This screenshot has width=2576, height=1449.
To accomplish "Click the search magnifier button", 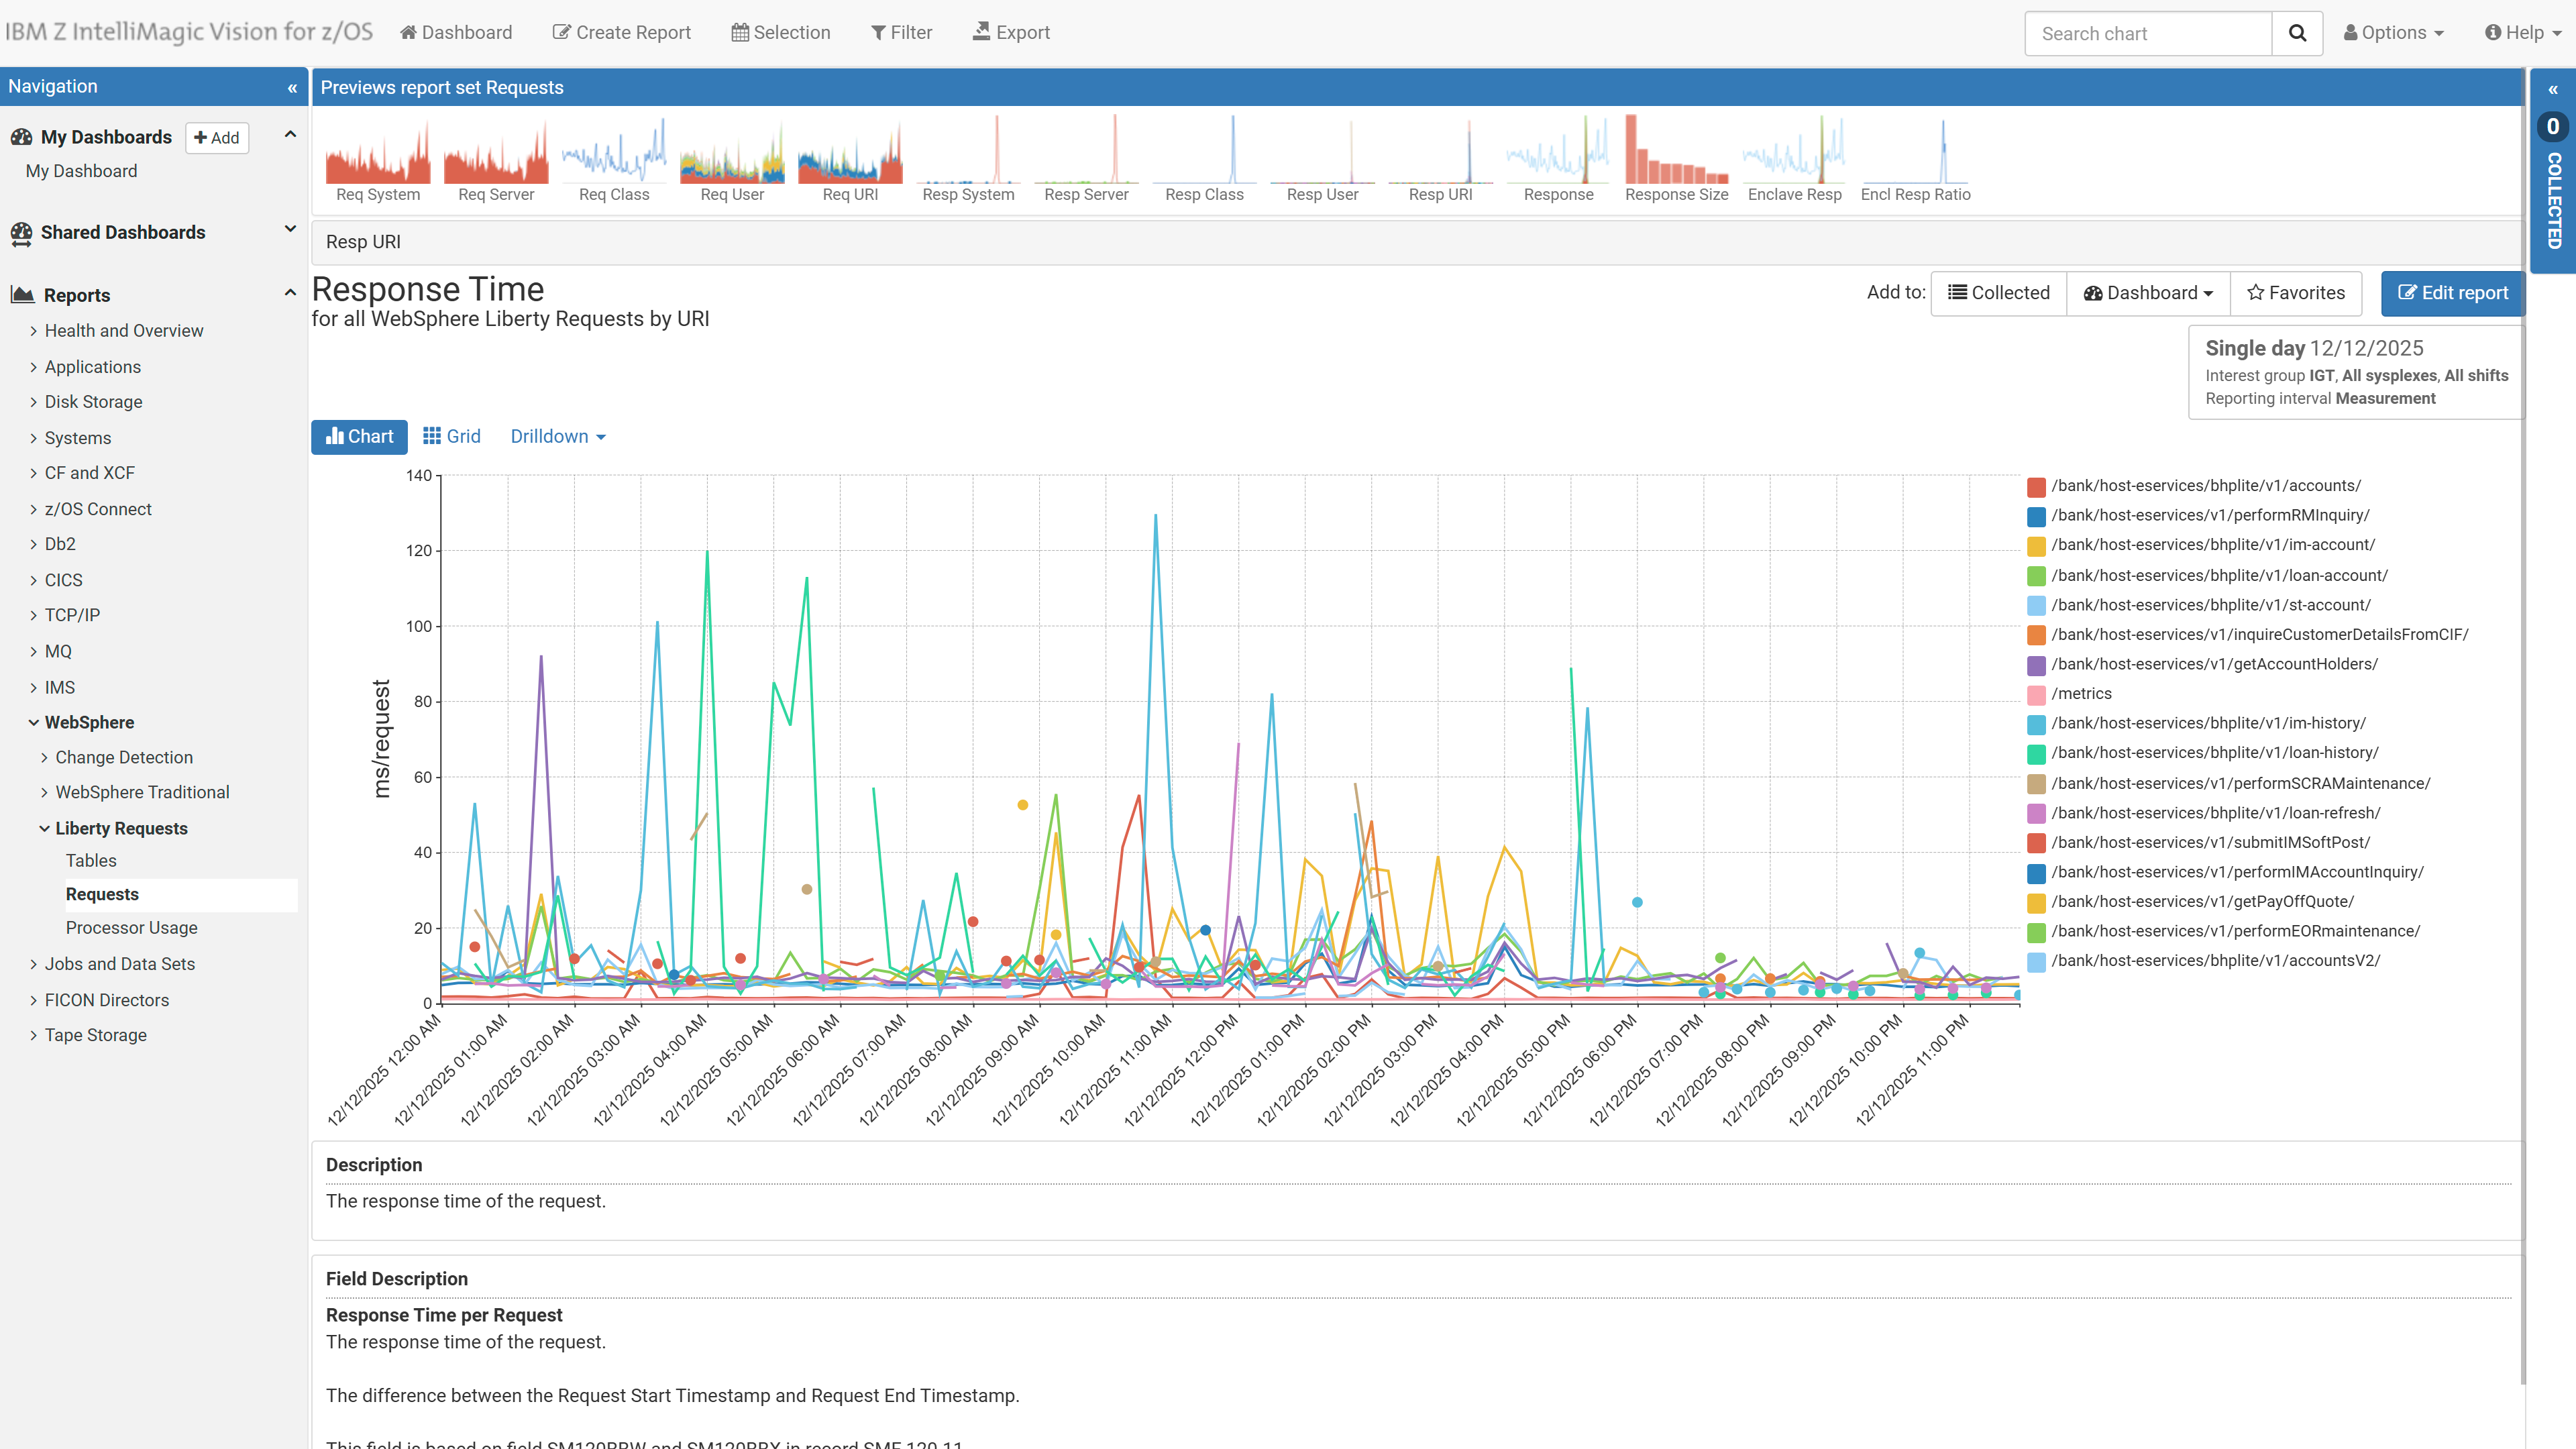I will pyautogui.click(x=2297, y=33).
